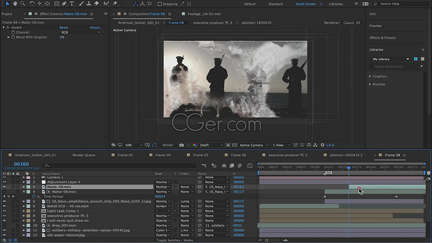Open the Show Channel color icon
The height and width of the screenshot is (243, 432).
click(194, 145)
